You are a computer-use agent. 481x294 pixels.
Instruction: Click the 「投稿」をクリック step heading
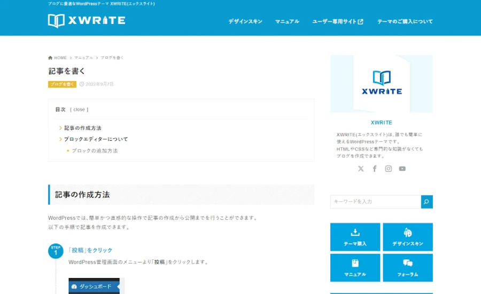(90, 250)
